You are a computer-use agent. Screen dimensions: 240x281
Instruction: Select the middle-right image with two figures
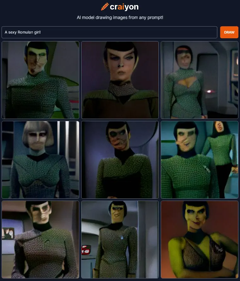200,160
